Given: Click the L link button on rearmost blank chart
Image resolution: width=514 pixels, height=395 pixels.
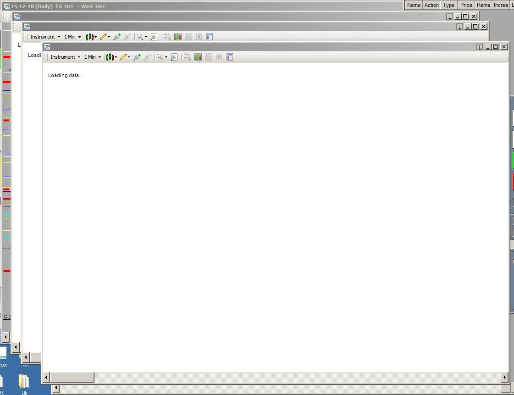Looking at the screenshot, I should (449, 17).
